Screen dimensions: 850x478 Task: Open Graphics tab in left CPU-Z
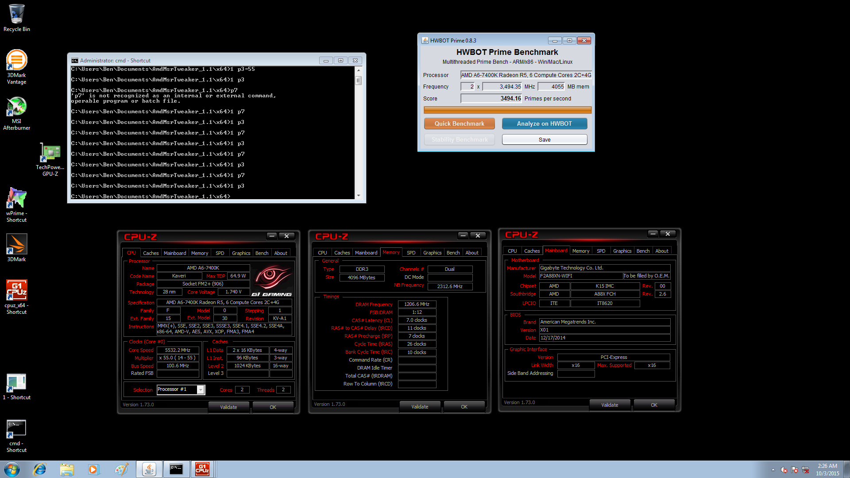click(x=241, y=253)
